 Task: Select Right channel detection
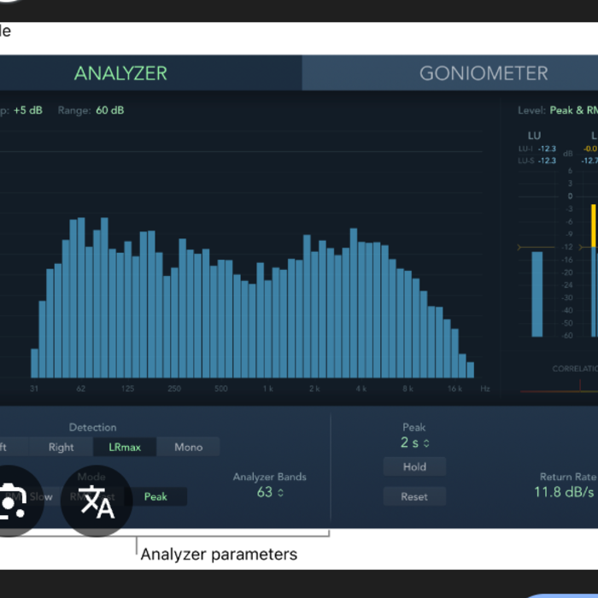coord(62,447)
